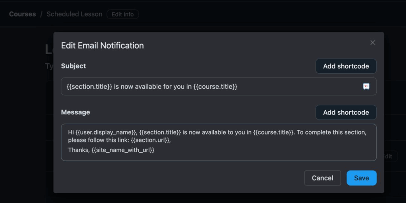
Task: Click the Subject label
Action: [73, 66]
